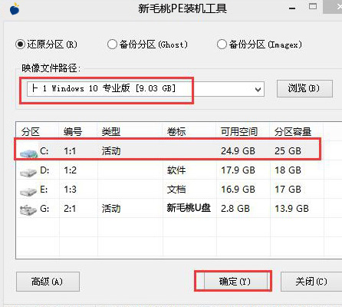342x307 pixels.
Task: Click the 关闭 (C) button
Action: (311, 282)
